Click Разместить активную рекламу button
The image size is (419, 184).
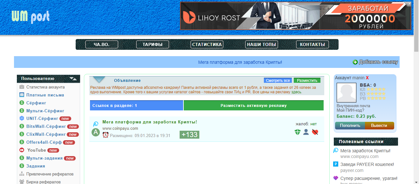pyautogui.click(x=254, y=105)
